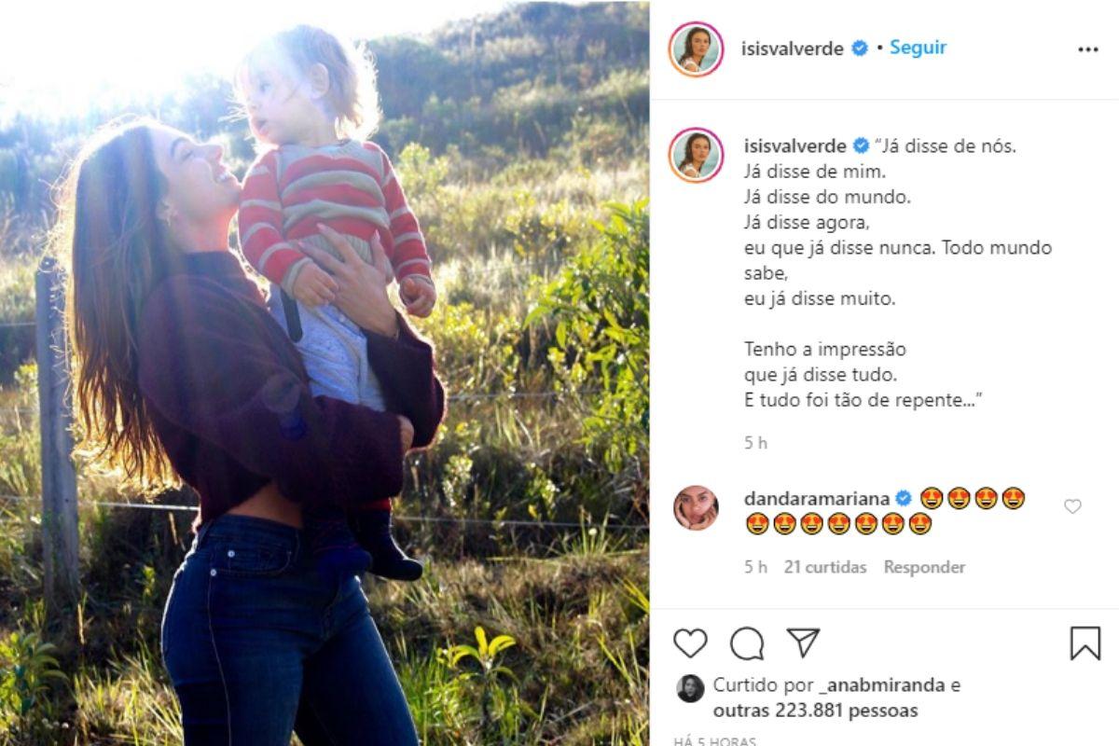The width and height of the screenshot is (1119, 746).
Task: Click the Seguir follow button
Action: click(x=918, y=48)
